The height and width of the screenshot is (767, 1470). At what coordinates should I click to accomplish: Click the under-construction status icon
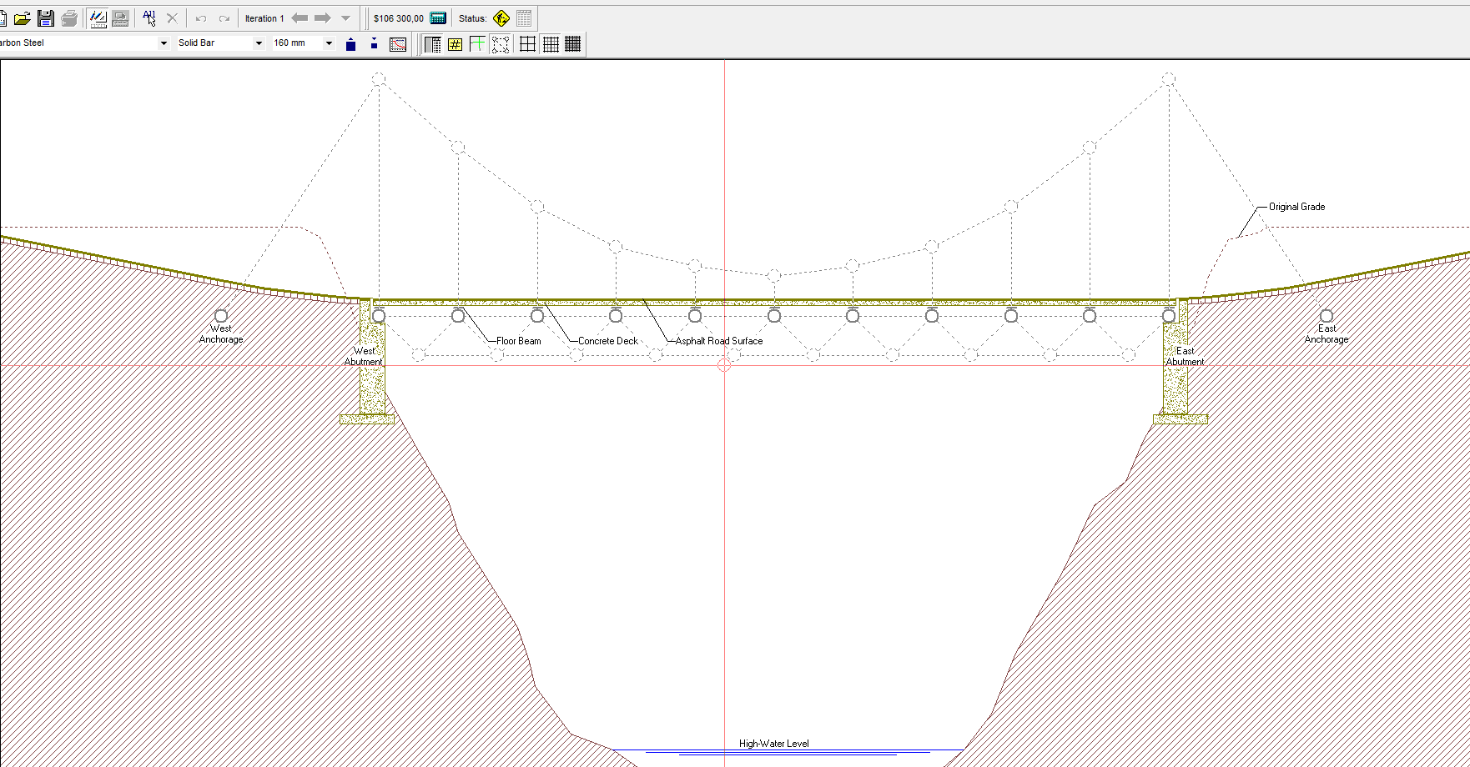click(501, 18)
